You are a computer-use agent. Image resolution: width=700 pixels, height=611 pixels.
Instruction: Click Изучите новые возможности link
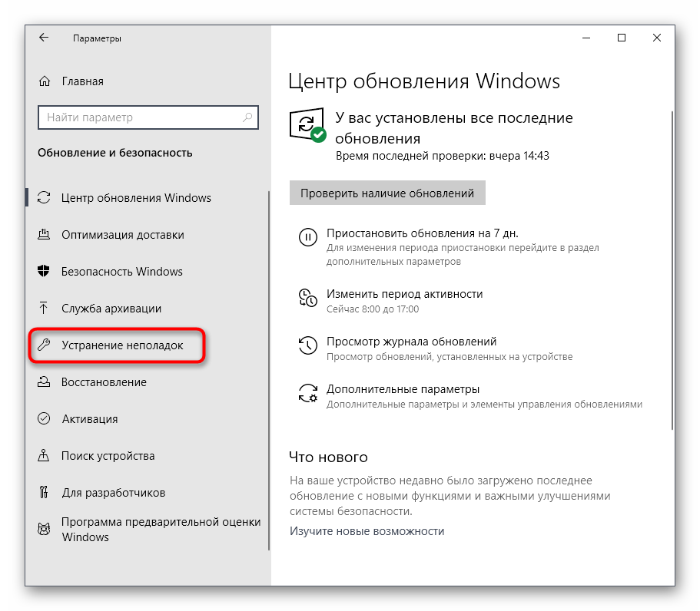click(367, 531)
